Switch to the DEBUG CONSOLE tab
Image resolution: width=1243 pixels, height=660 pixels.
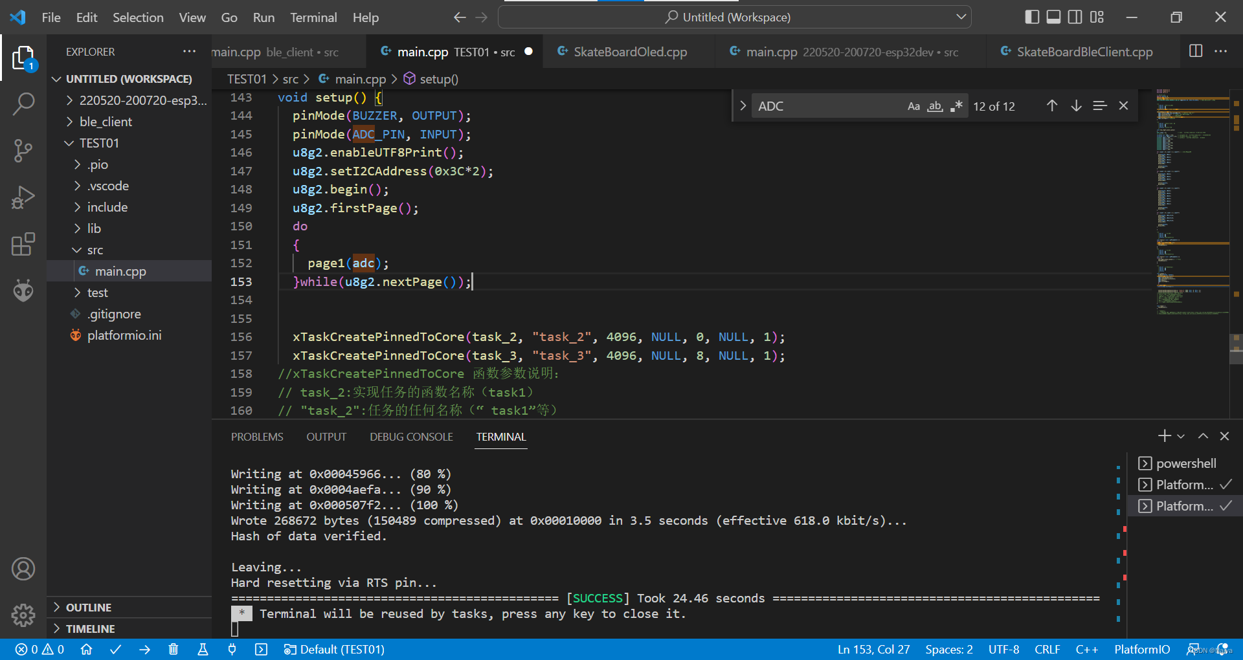tap(411, 437)
